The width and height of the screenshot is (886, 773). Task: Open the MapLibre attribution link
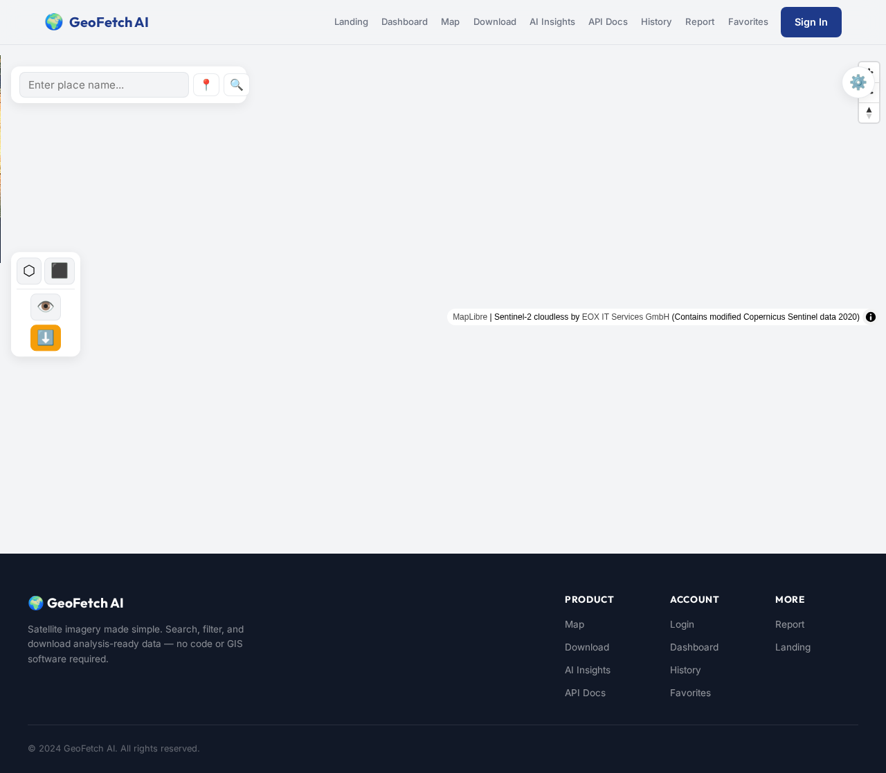click(x=470, y=317)
